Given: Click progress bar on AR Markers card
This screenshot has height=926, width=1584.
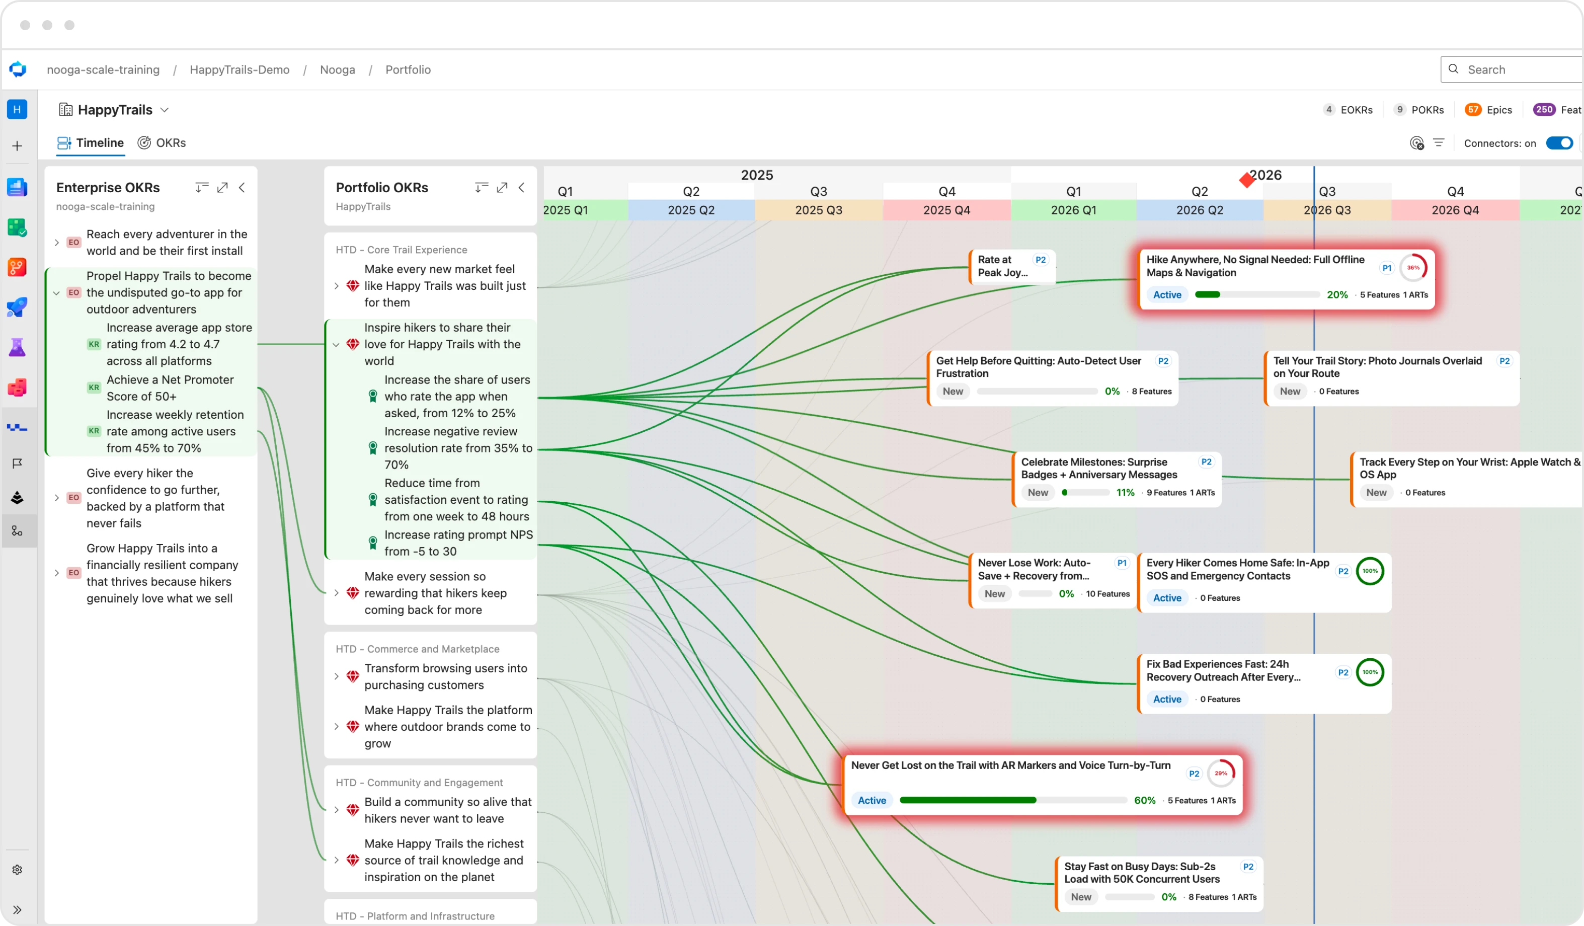Looking at the screenshot, I should (1013, 801).
